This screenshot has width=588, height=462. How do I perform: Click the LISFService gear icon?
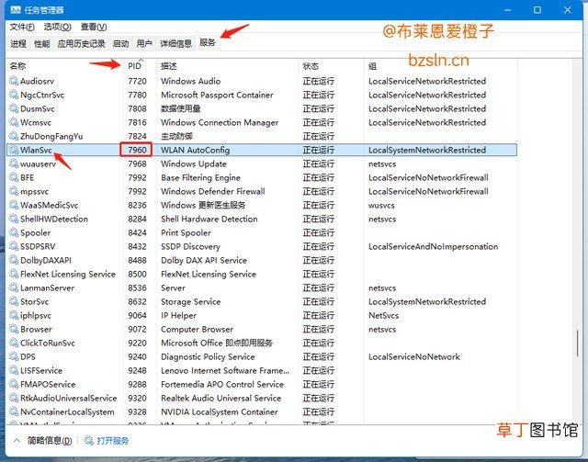click(x=14, y=370)
